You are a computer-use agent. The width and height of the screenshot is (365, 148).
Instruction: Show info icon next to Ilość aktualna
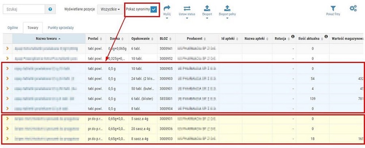coord(326,37)
